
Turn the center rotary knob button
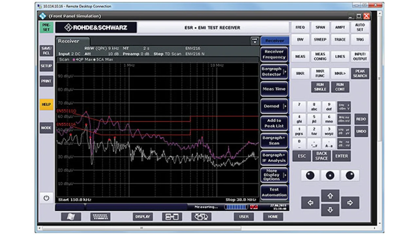(330, 176)
